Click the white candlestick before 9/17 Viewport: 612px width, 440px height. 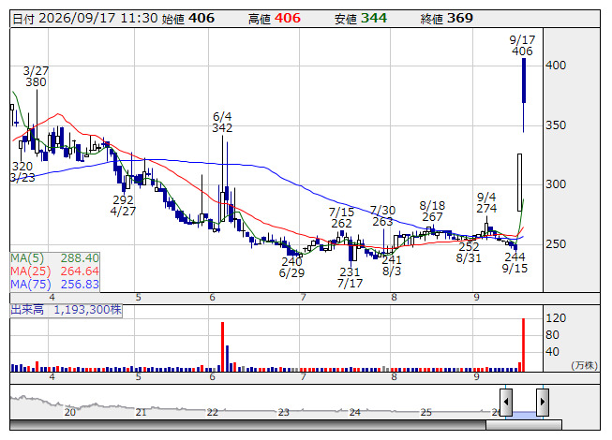(519, 183)
